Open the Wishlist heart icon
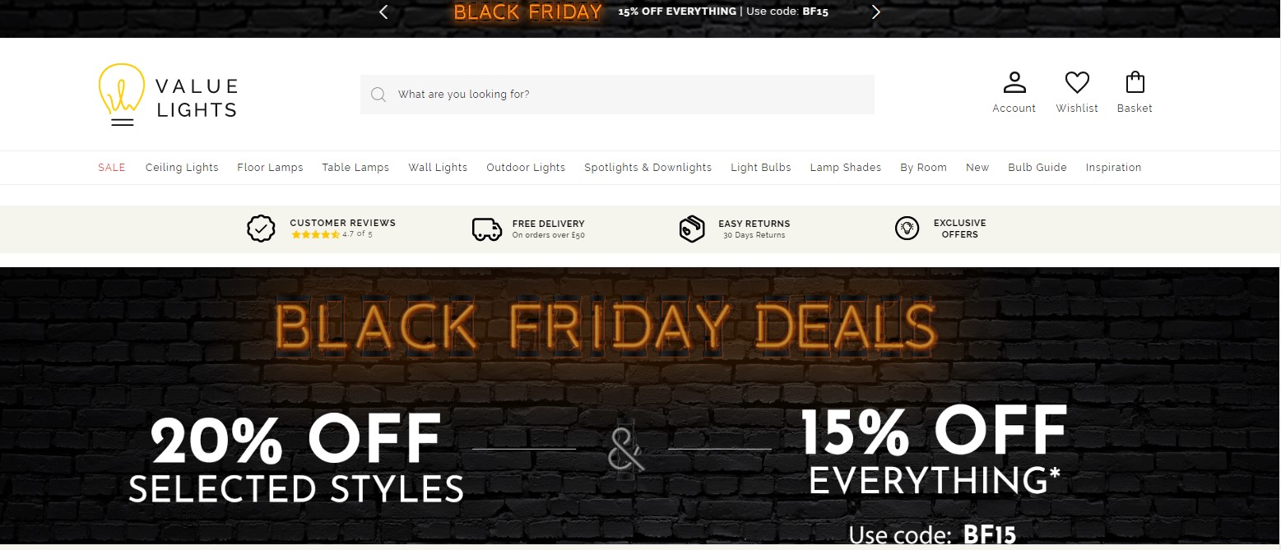 pos(1077,83)
